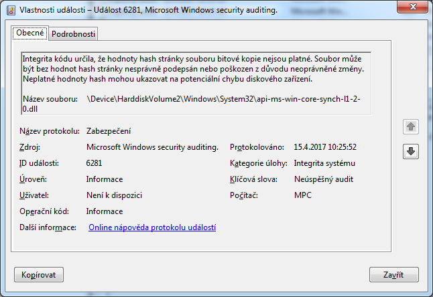This screenshot has height=297, width=433.
Task: Click the up arrow for previous event
Action: tap(411, 126)
